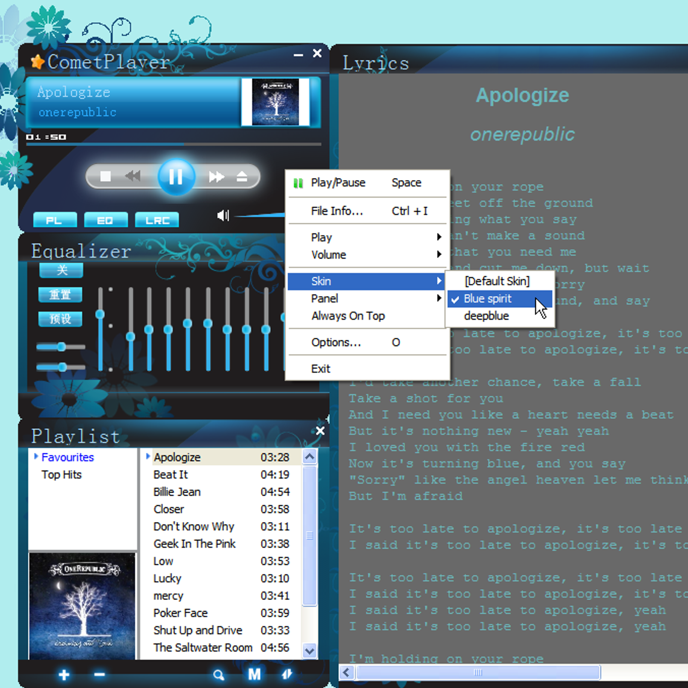
Task: Expand the Volume submenu
Action: coord(368,255)
